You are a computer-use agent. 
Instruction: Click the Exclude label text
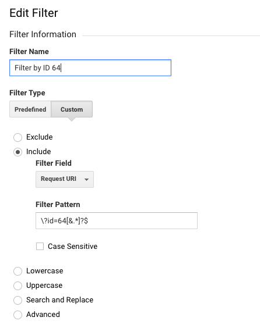(x=40, y=137)
